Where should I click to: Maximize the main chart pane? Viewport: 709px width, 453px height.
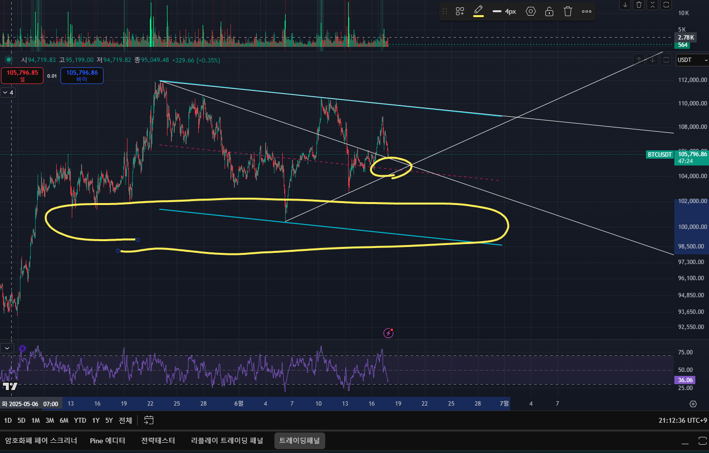(666, 60)
